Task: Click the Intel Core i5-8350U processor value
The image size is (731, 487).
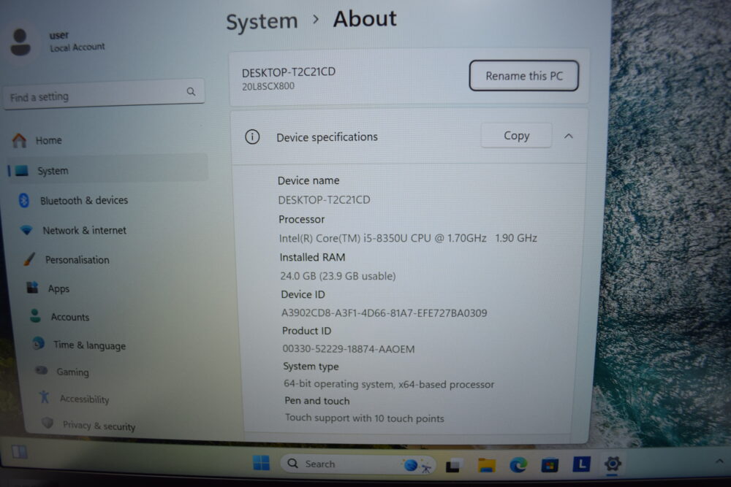Action: click(x=408, y=238)
